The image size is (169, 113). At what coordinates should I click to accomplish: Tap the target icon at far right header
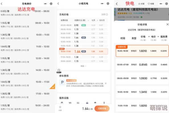(166, 4)
